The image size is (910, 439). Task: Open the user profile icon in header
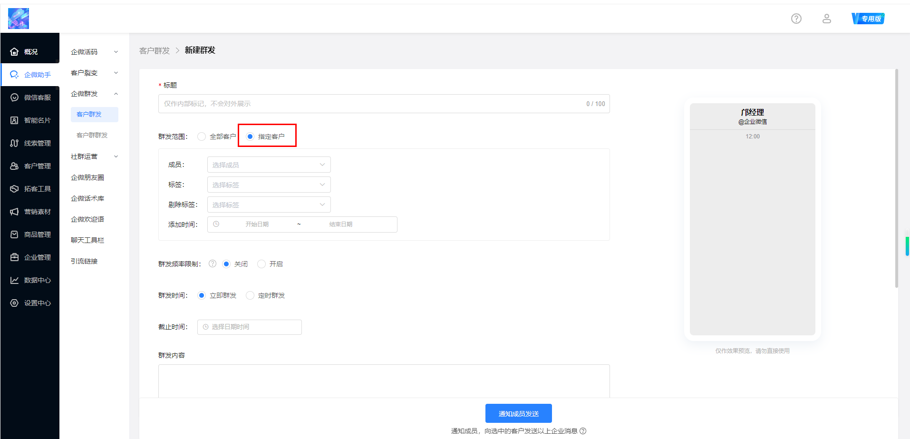[826, 19]
